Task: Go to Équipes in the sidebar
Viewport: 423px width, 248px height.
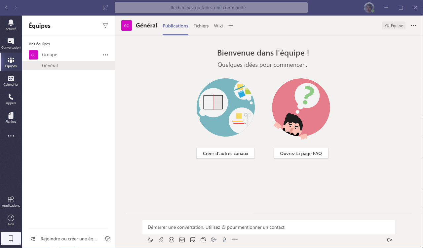Action: (11, 62)
